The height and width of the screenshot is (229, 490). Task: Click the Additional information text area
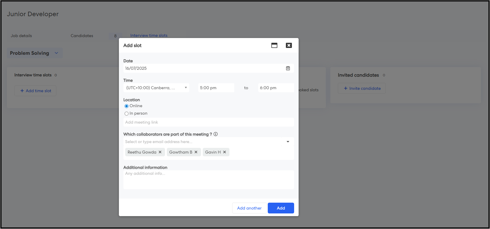pos(208,180)
